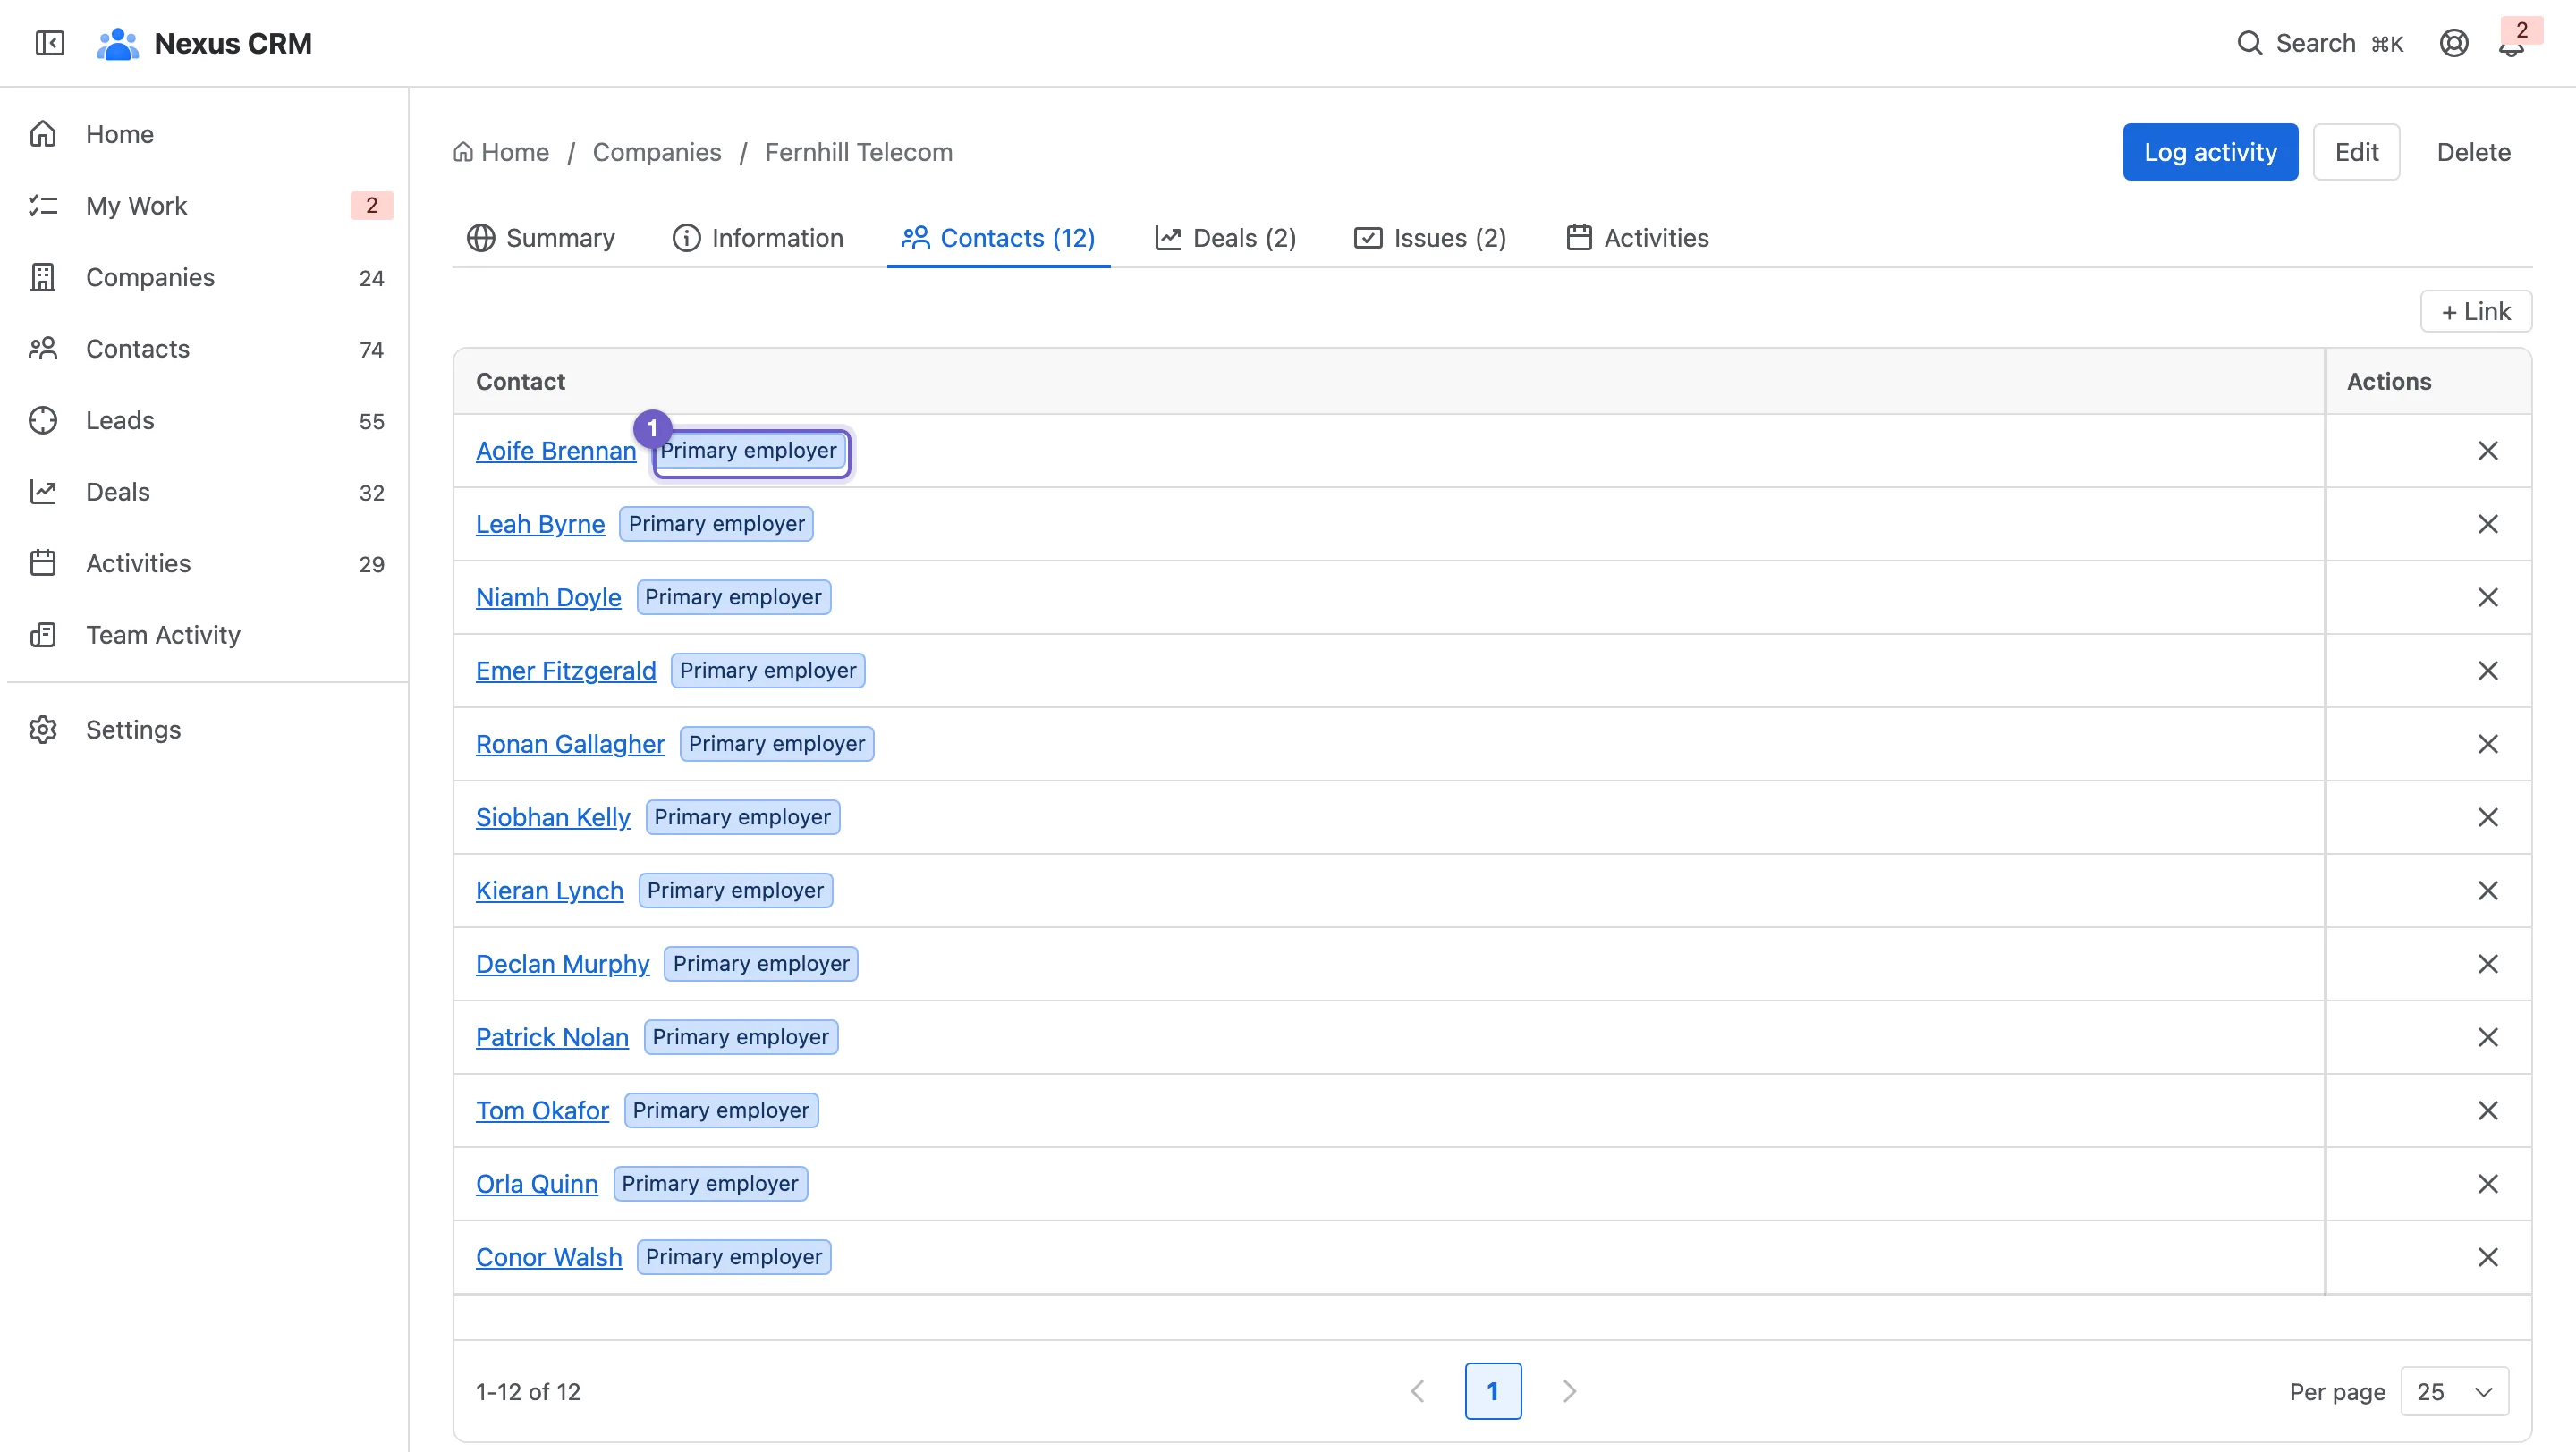
Task: Click the Search magnifier in header
Action: [x=2249, y=43]
